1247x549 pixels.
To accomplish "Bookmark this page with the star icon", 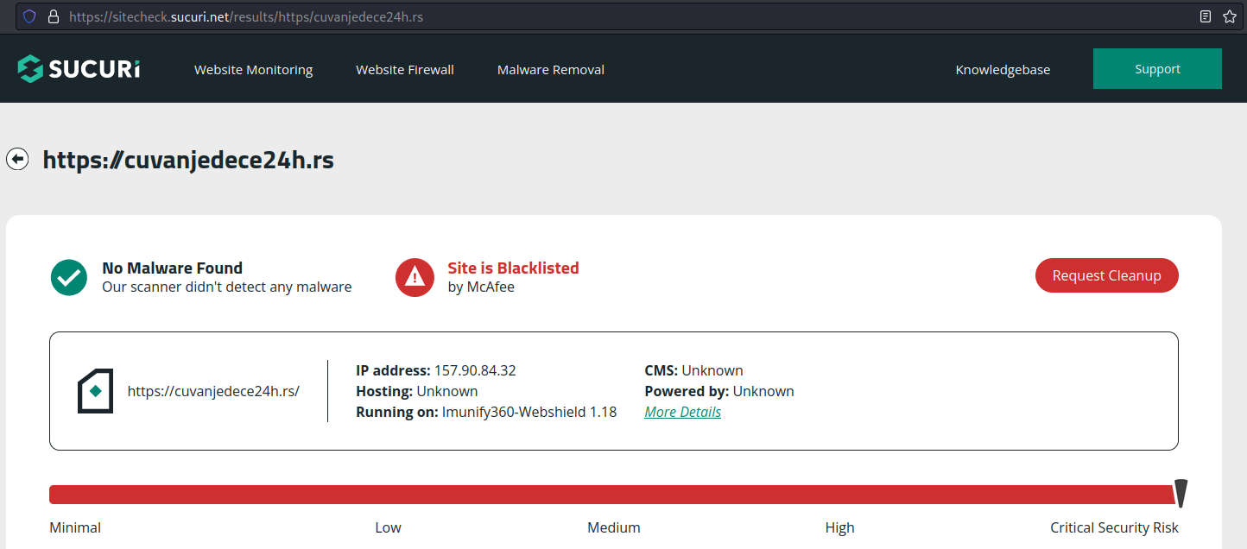I will pyautogui.click(x=1230, y=16).
